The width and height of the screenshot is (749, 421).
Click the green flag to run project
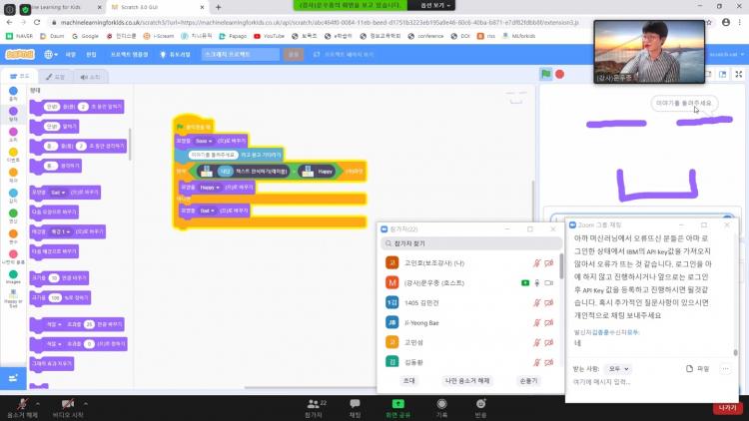(x=546, y=74)
